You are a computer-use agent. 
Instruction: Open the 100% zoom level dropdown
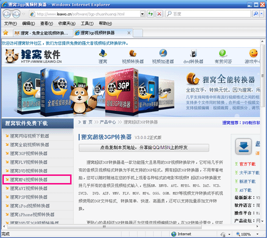pos(257,234)
